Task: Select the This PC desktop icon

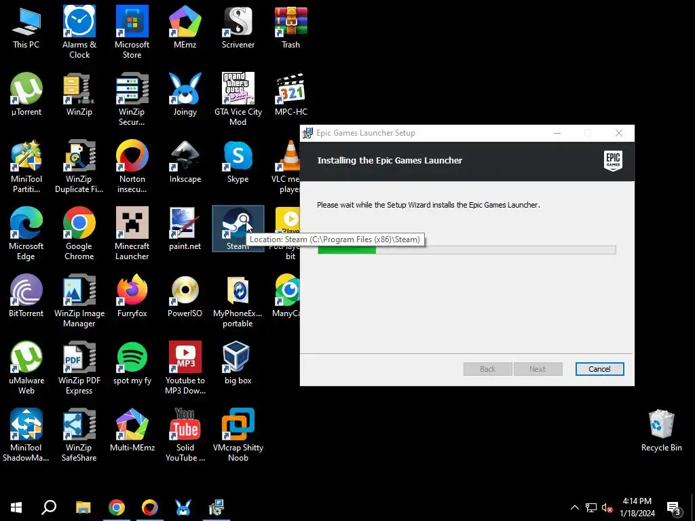Action: tap(26, 27)
